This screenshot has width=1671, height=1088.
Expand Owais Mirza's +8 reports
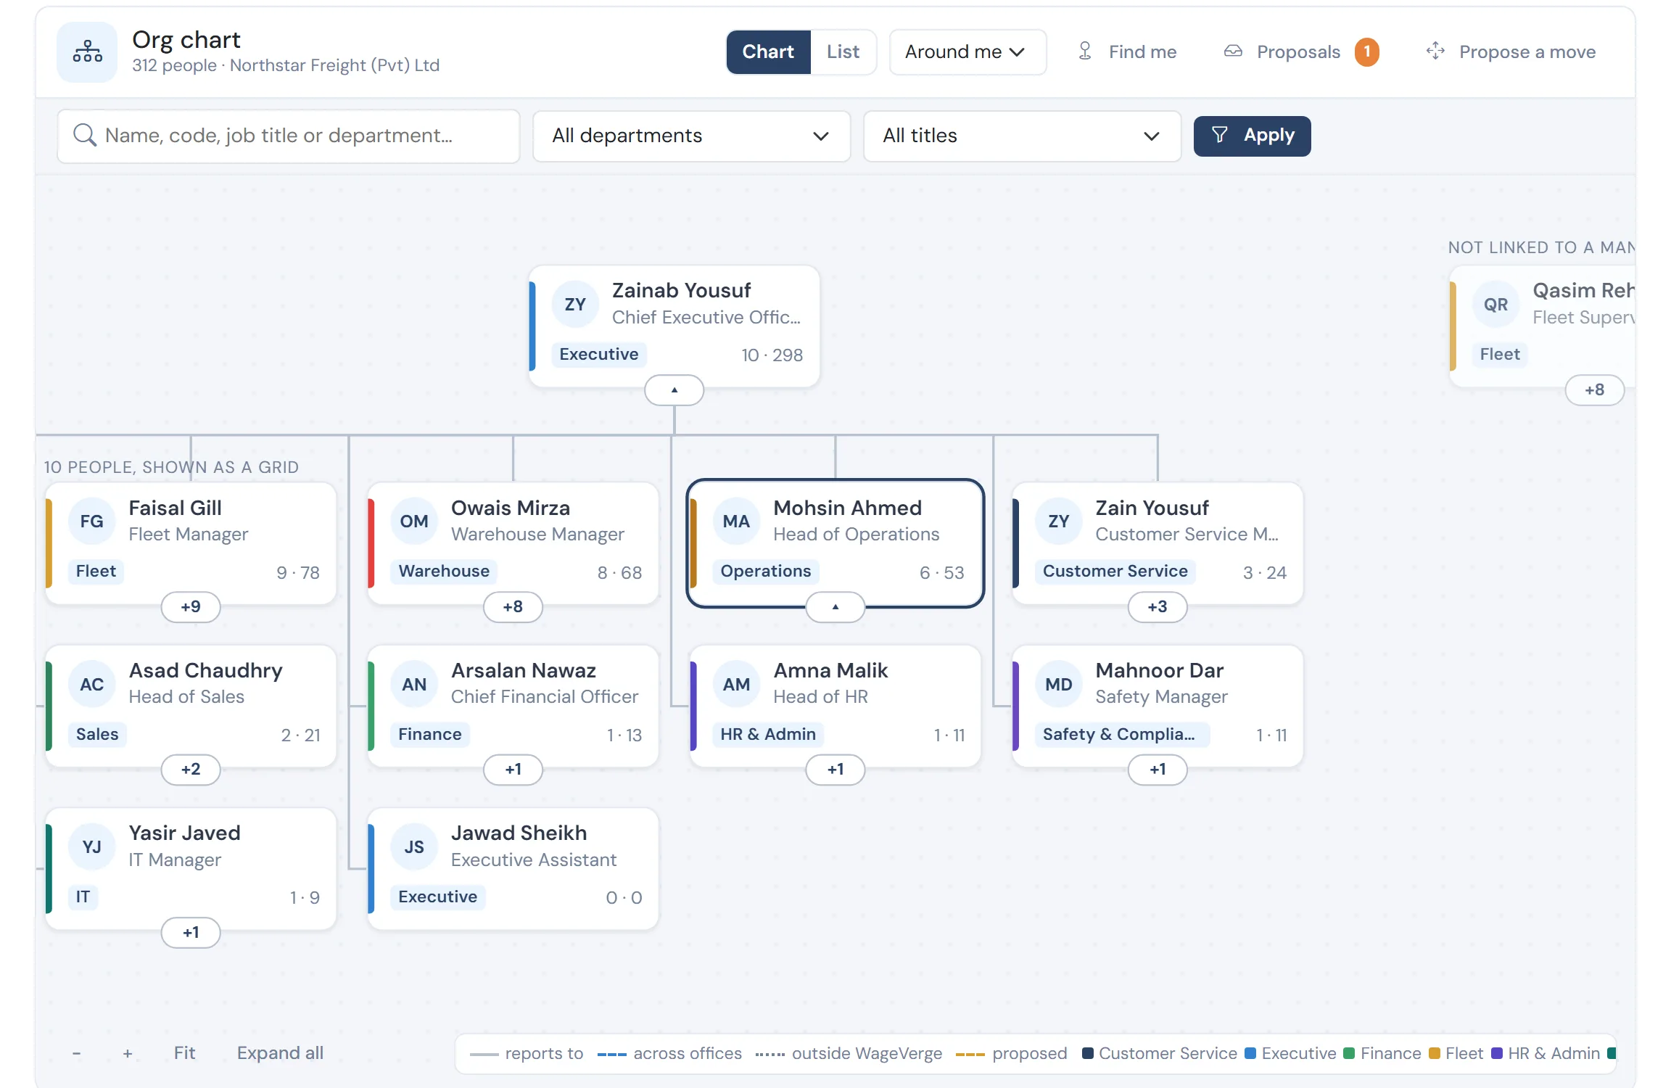[513, 606]
